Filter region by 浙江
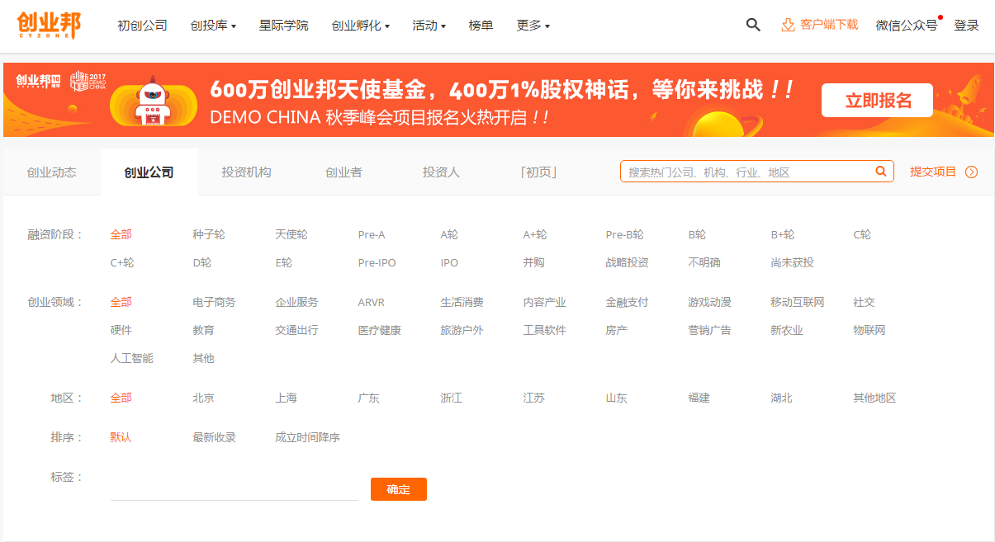 (451, 398)
